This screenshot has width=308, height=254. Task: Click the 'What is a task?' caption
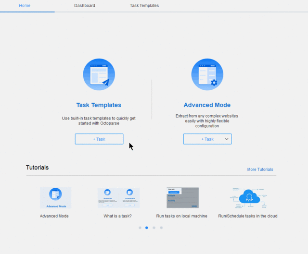117,216
